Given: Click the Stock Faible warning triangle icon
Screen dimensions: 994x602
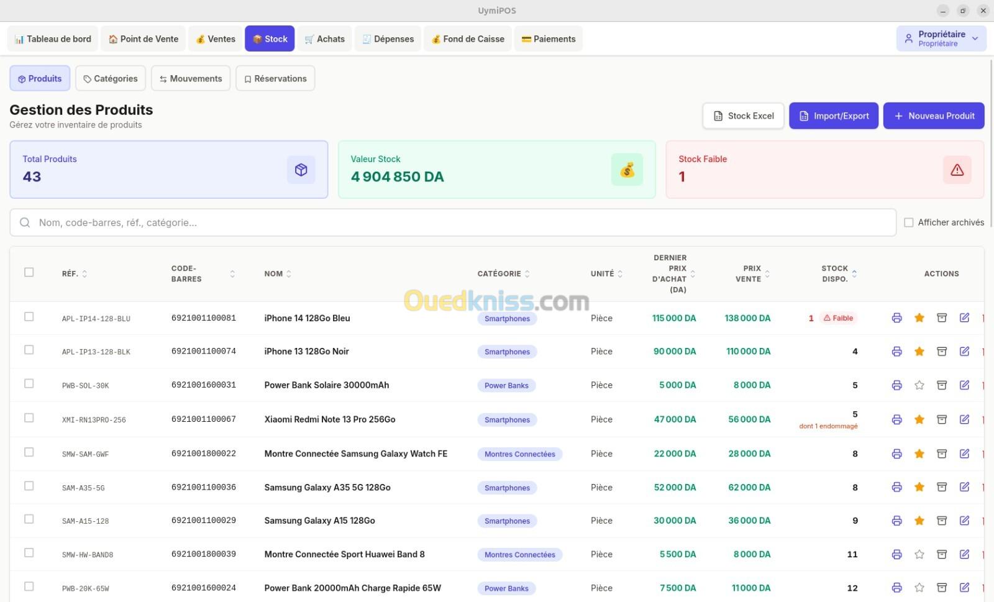Looking at the screenshot, I should (x=957, y=170).
